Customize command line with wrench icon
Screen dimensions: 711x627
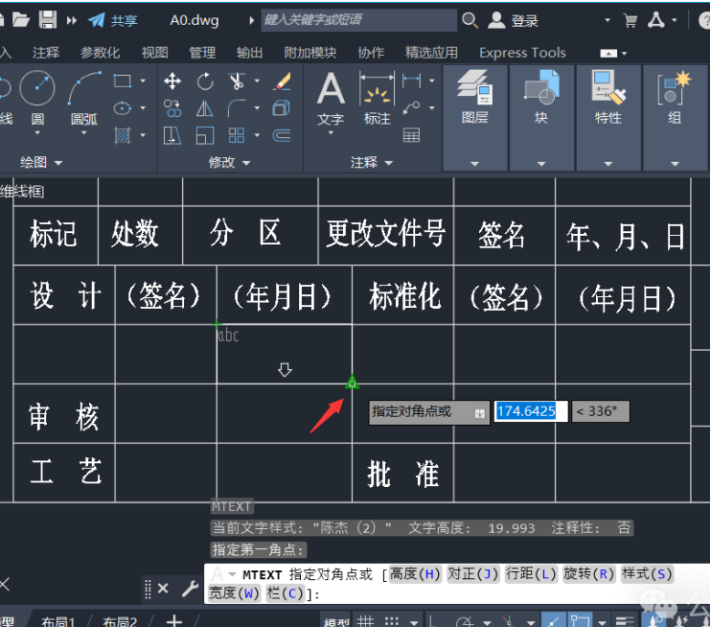pyautogui.click(x=191, y=589)
